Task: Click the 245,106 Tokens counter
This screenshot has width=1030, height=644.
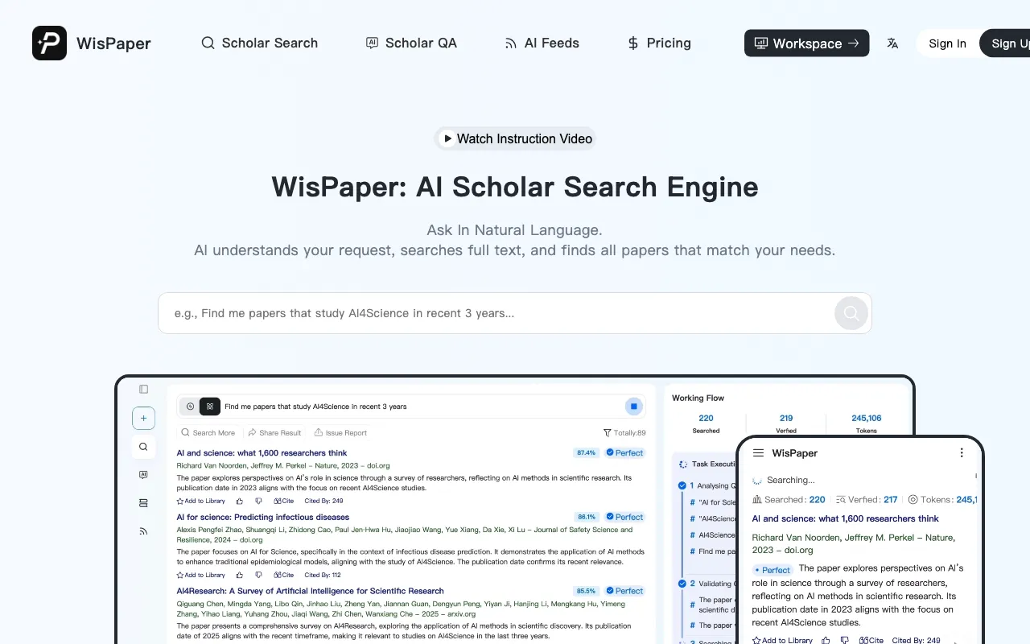Action: [866, 423]
